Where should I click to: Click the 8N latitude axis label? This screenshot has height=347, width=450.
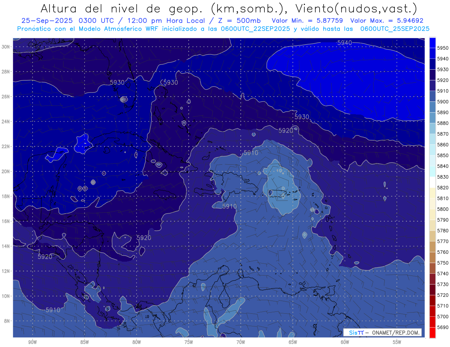[7, 321]
